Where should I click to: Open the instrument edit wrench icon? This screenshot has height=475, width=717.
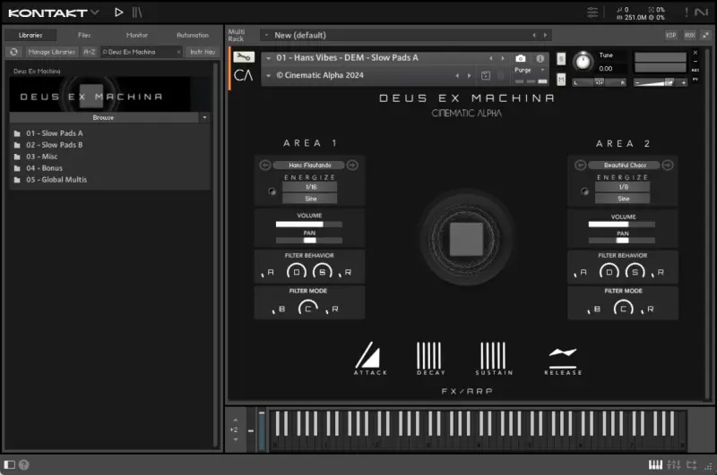coord(244,57)
